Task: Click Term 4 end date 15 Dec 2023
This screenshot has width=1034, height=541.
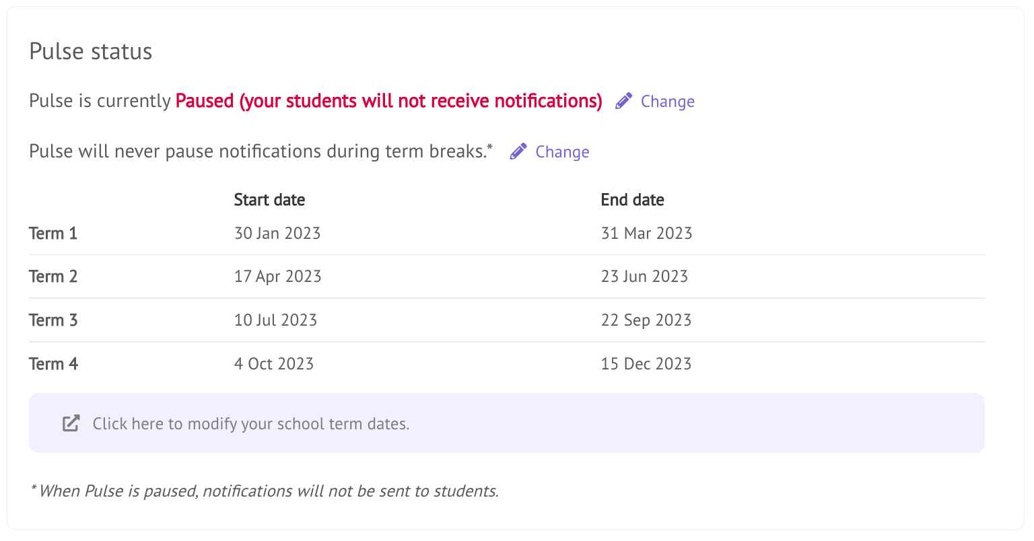Action: click(x=646, y=364)
